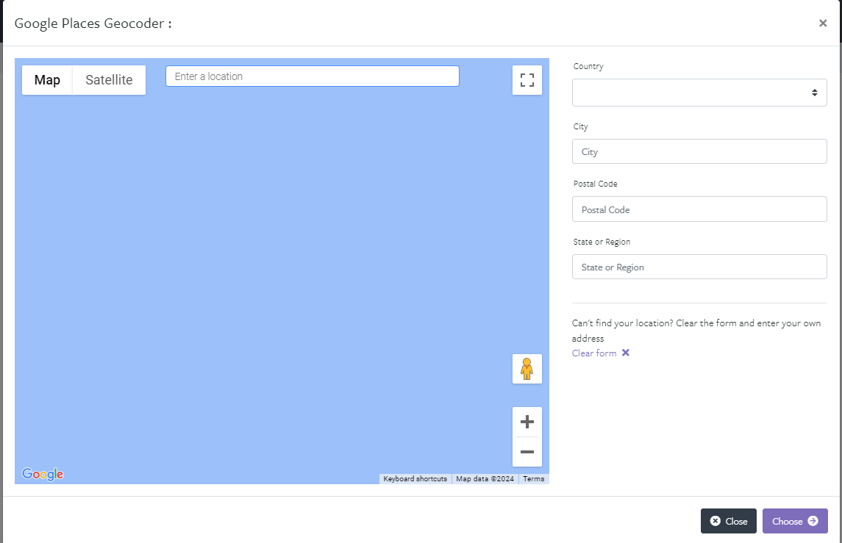Toggle fullscreen map view

pyautogui.click(x=527, y=80)
